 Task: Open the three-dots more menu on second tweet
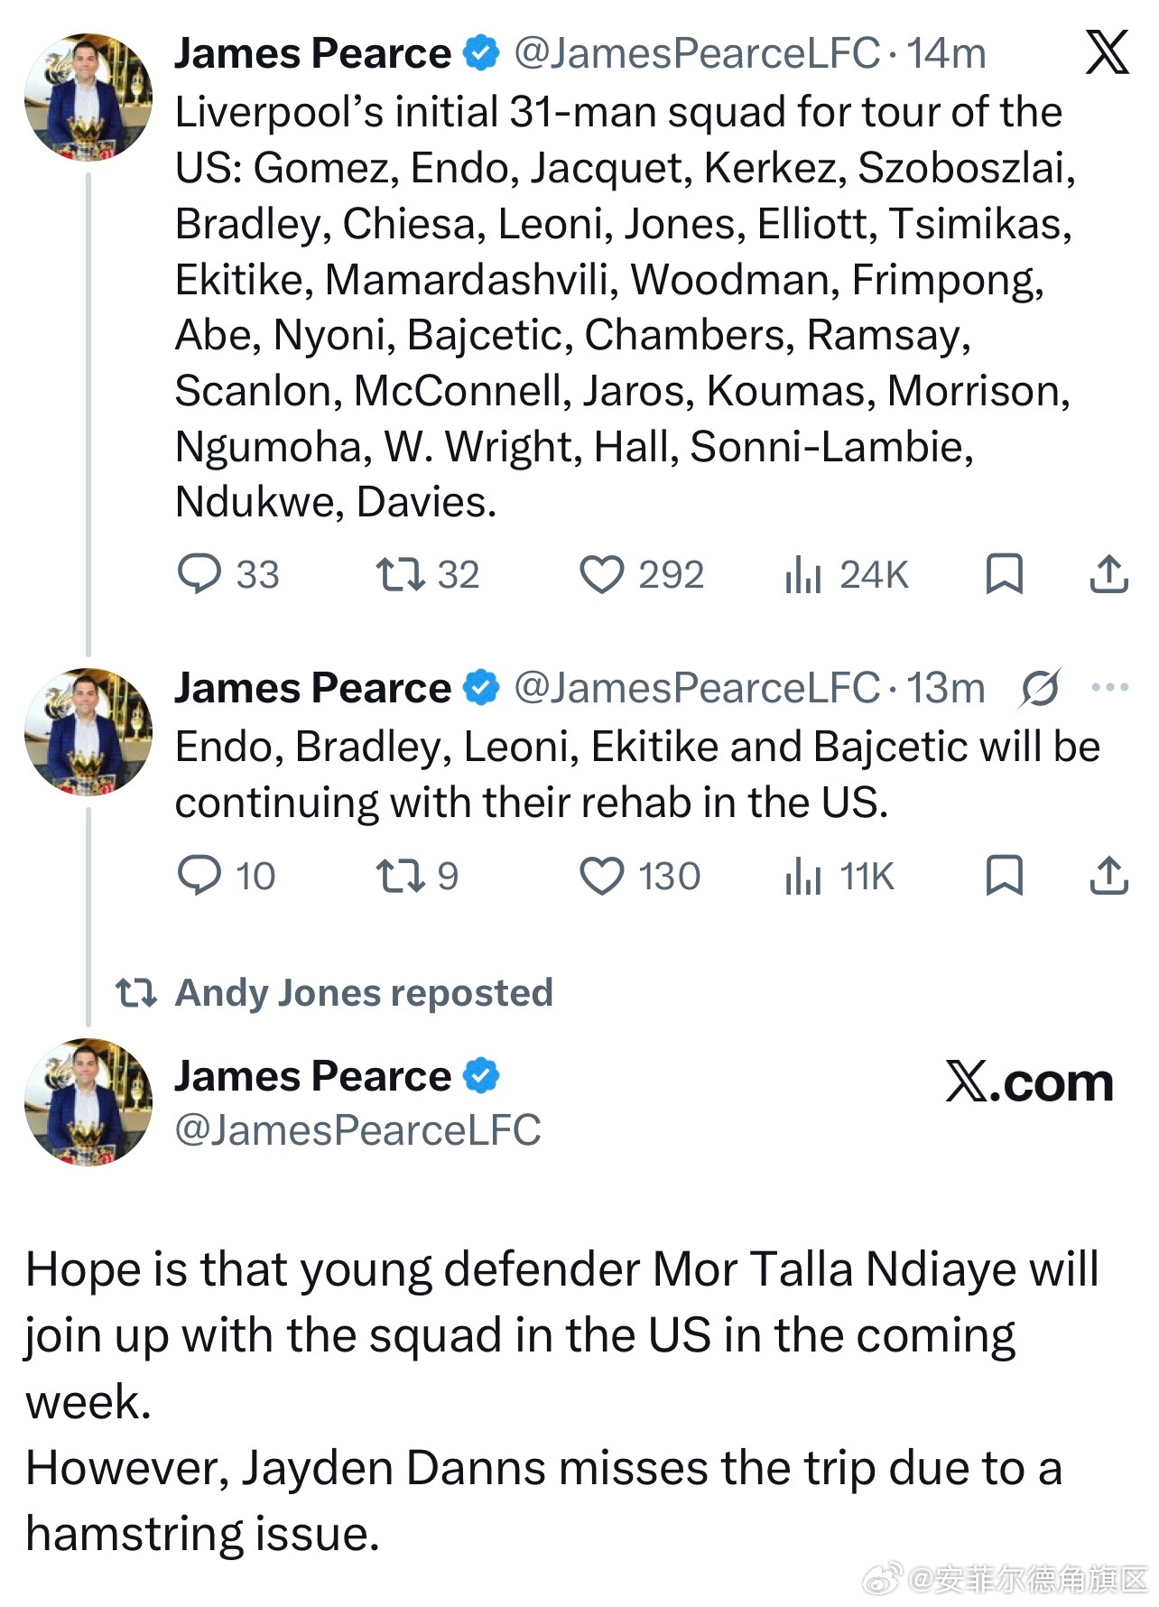(x=1110, y=688)
